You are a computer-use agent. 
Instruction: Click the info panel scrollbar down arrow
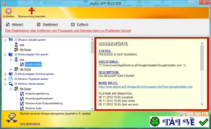202,104
